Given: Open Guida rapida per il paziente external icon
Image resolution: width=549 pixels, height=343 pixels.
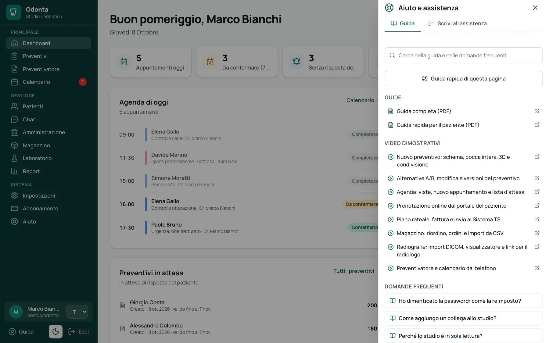Looking at the screenshot, I should 537,125.
